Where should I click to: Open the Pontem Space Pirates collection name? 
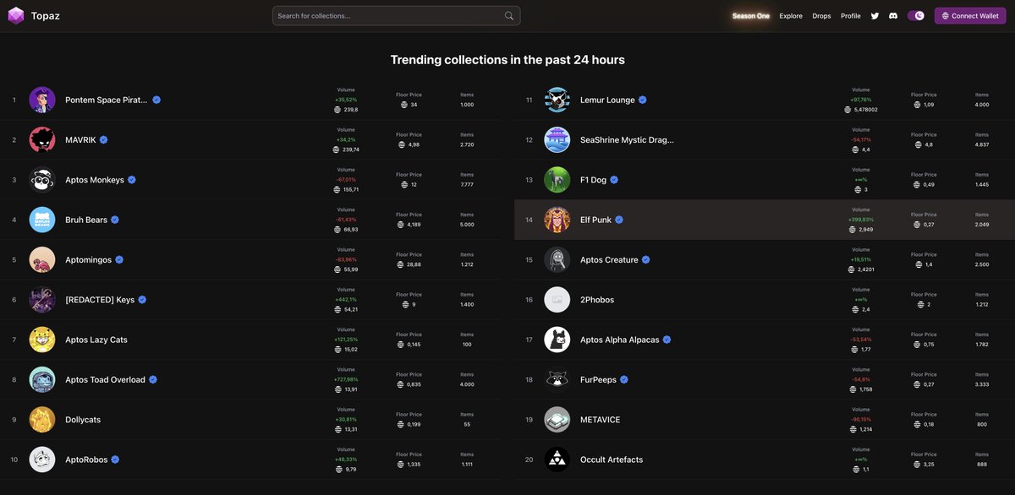coord(107,100)
